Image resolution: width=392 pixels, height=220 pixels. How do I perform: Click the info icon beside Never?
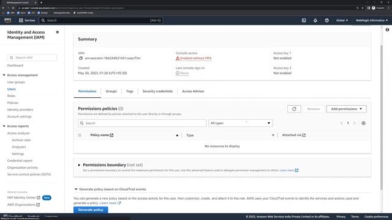[x=178, y=73]
